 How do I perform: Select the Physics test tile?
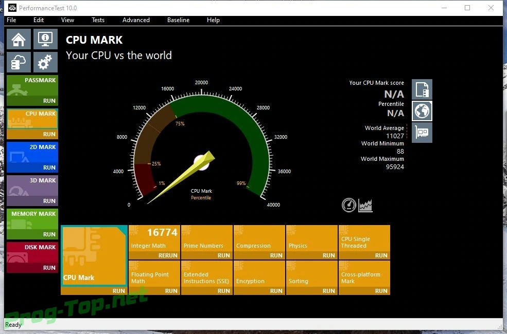(312, 238)
